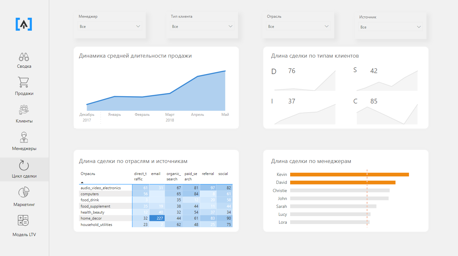Select Christie's grey bar
Viewport: 458px width, 256px height.
(x=340, y=190)
